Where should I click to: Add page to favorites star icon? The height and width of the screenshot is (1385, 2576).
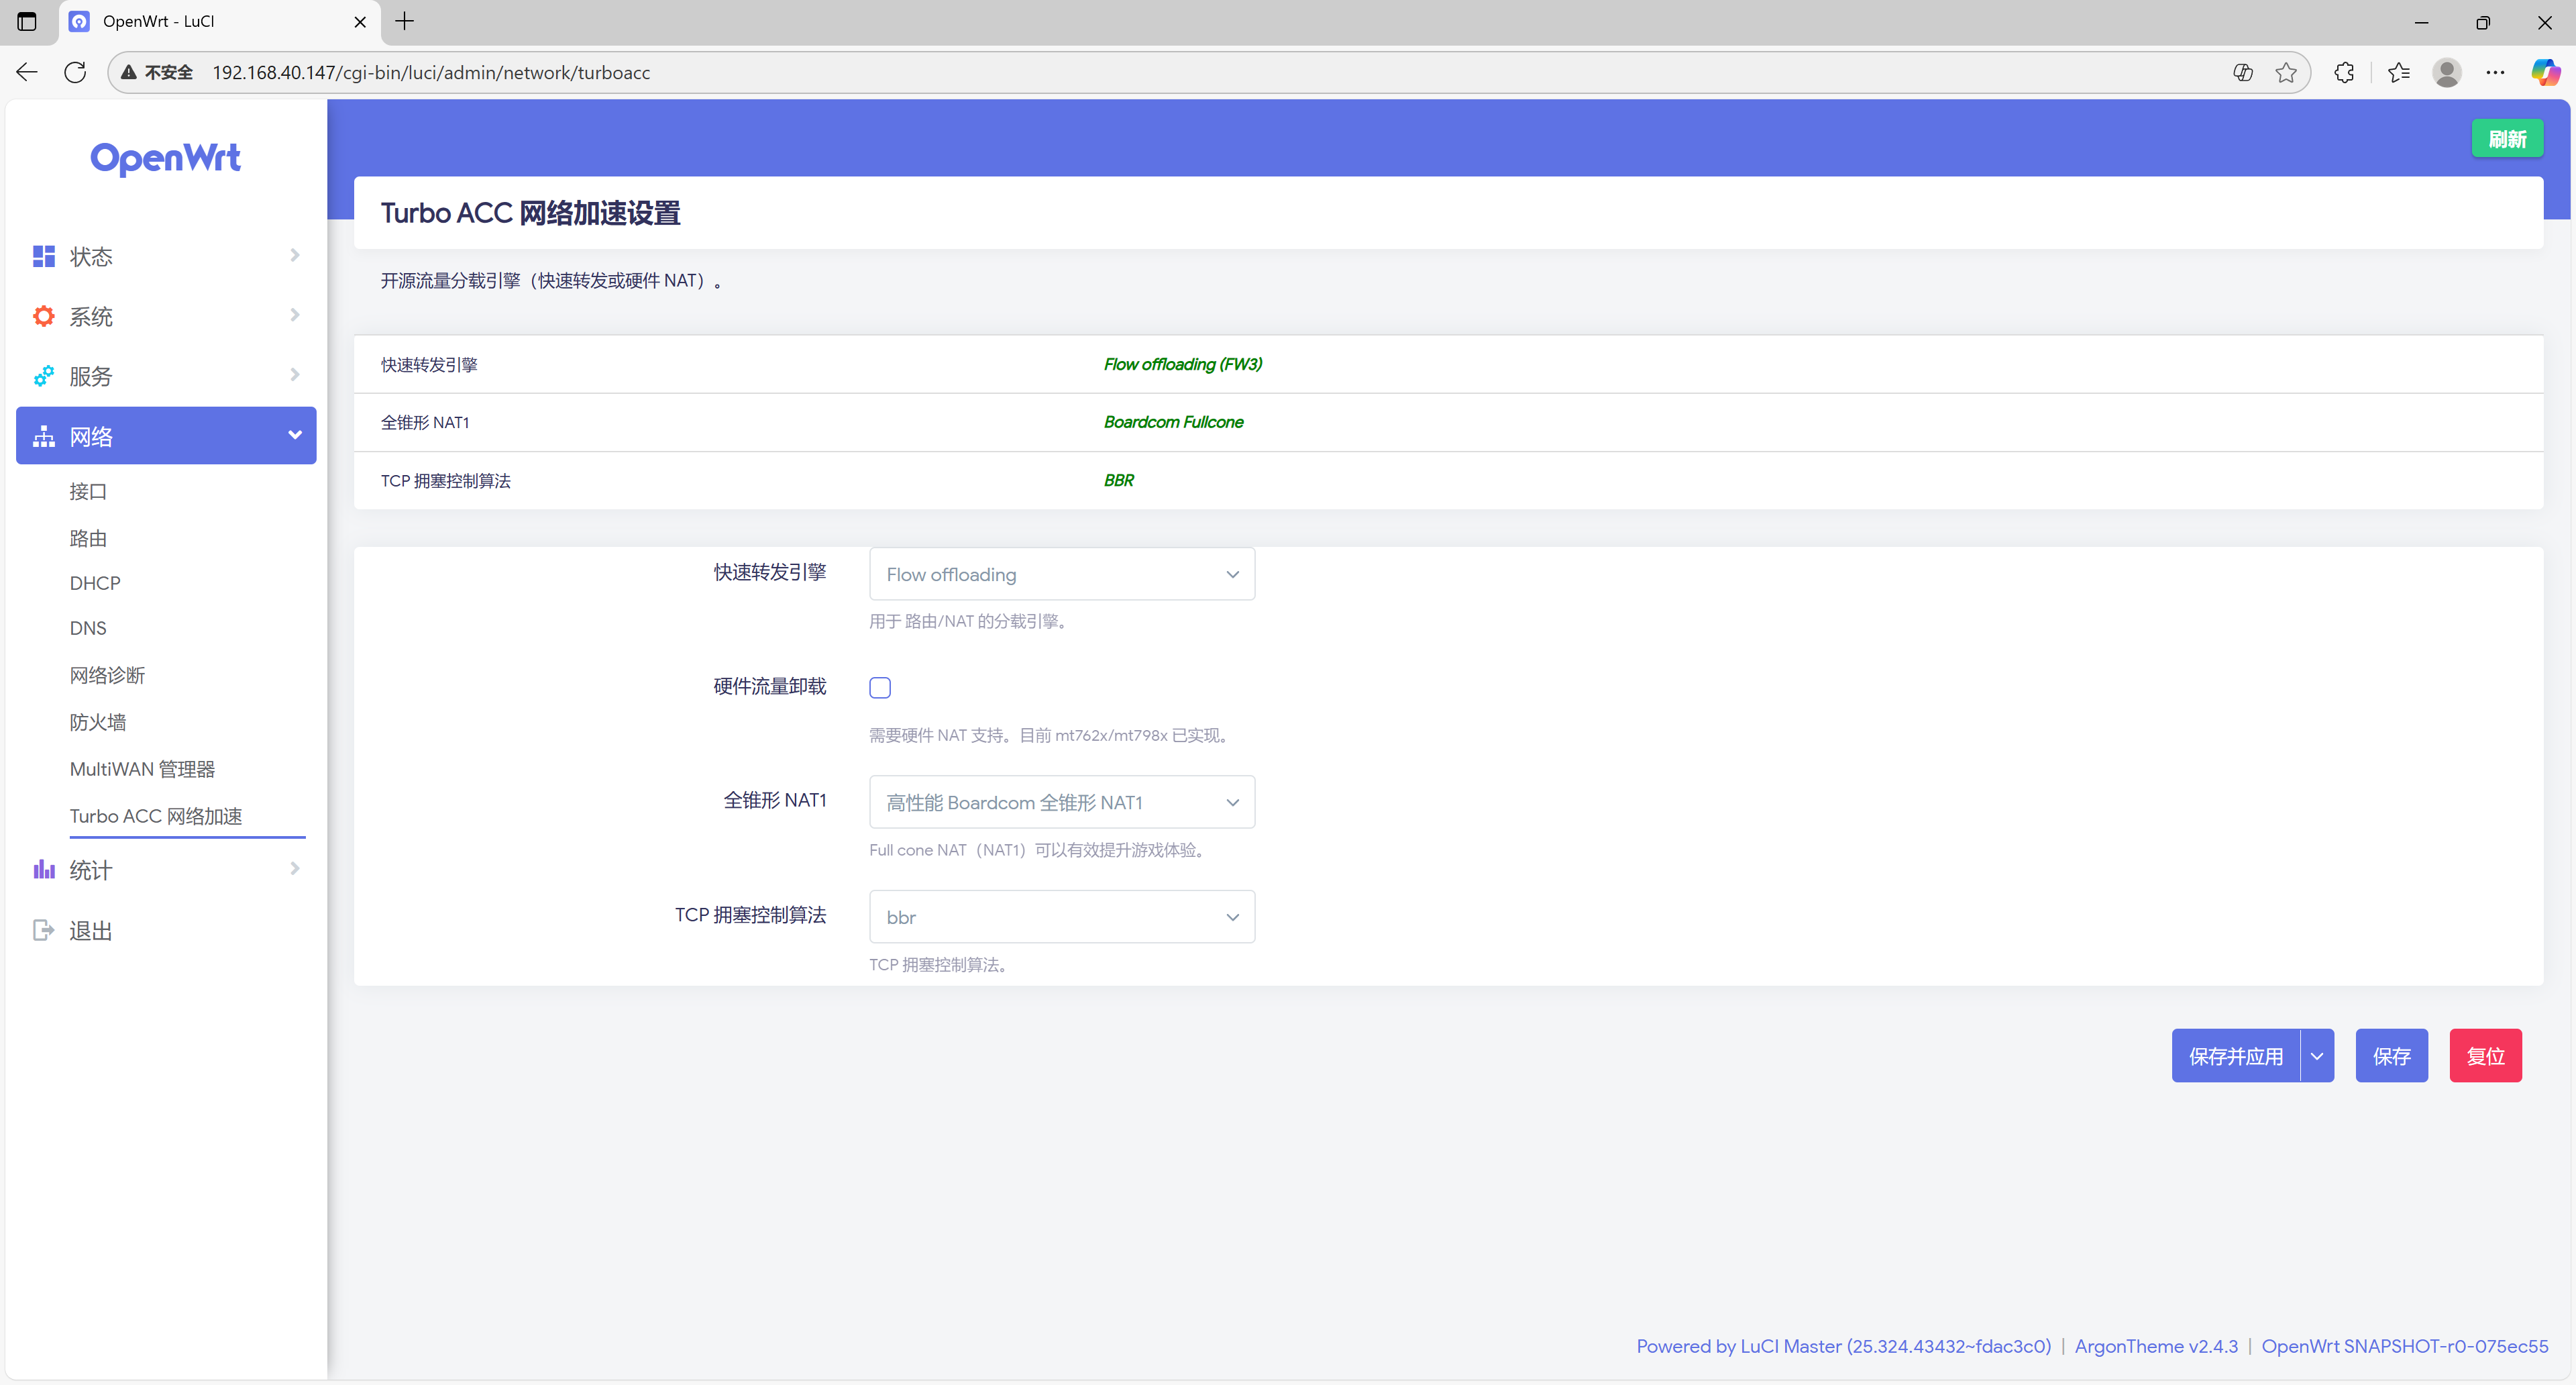coord(2286,73)
